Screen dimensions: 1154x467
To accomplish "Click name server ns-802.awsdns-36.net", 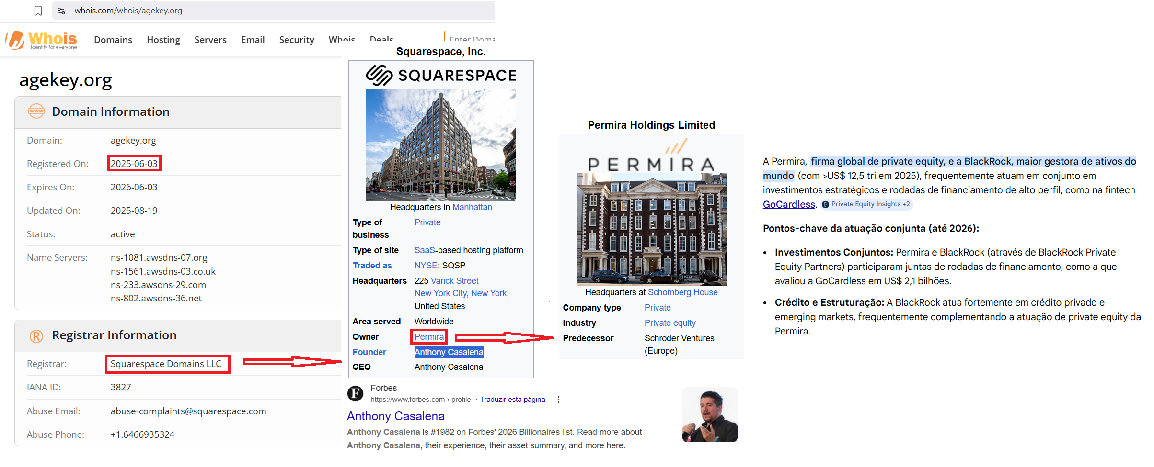I will (156, 298).
